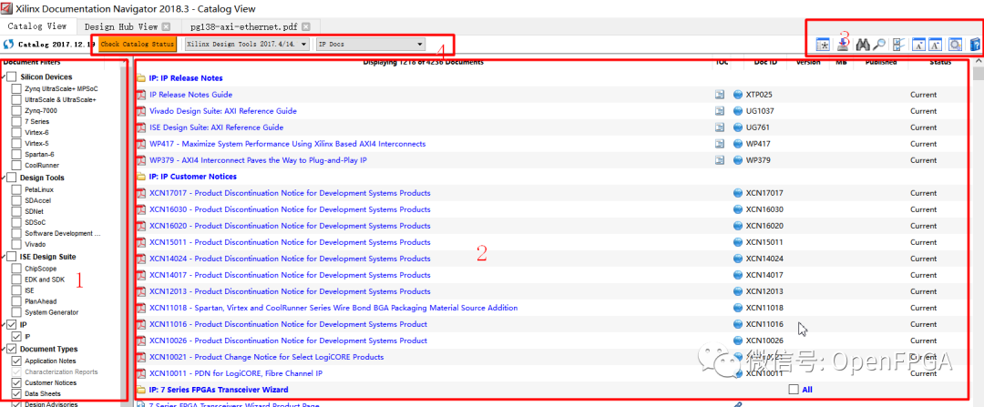Click TOC icon in the WP379 row
Screen dimensions: 984x407
(x=719, y=160)
